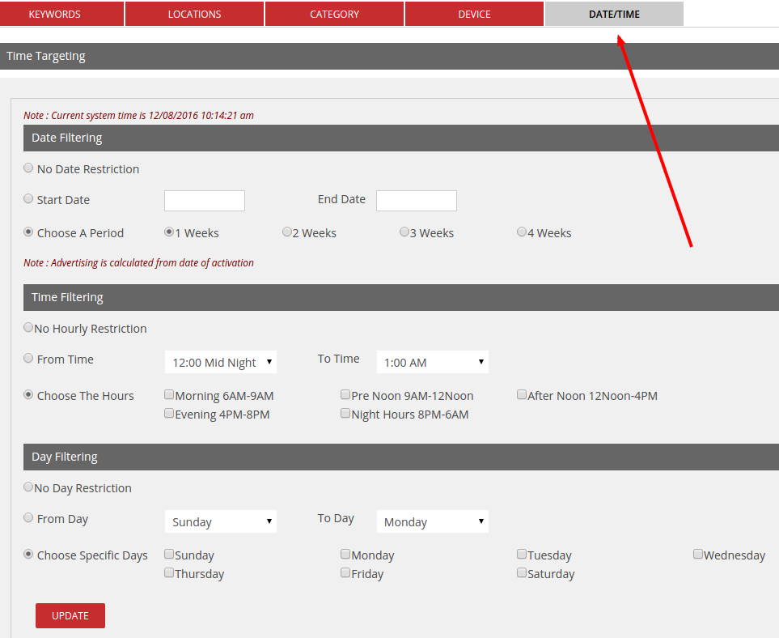Select the 4 Weeks period option

click(x=522, y=232)
